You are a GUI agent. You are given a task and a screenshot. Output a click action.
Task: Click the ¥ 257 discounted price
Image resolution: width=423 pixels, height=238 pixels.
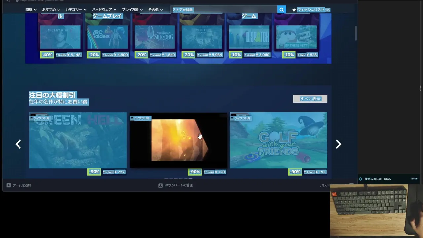point(120,172)
